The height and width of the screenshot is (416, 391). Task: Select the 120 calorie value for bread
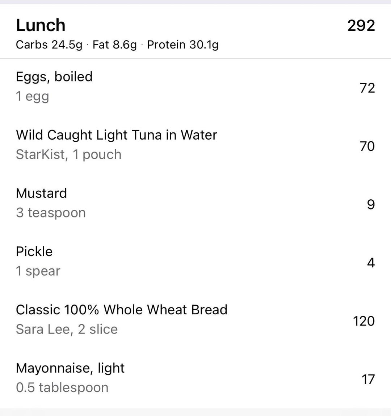pos(364,321)
